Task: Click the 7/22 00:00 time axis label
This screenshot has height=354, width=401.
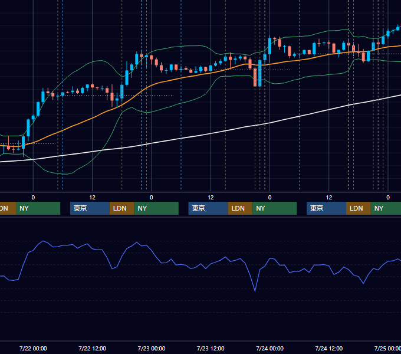Action: coord(33,348)
